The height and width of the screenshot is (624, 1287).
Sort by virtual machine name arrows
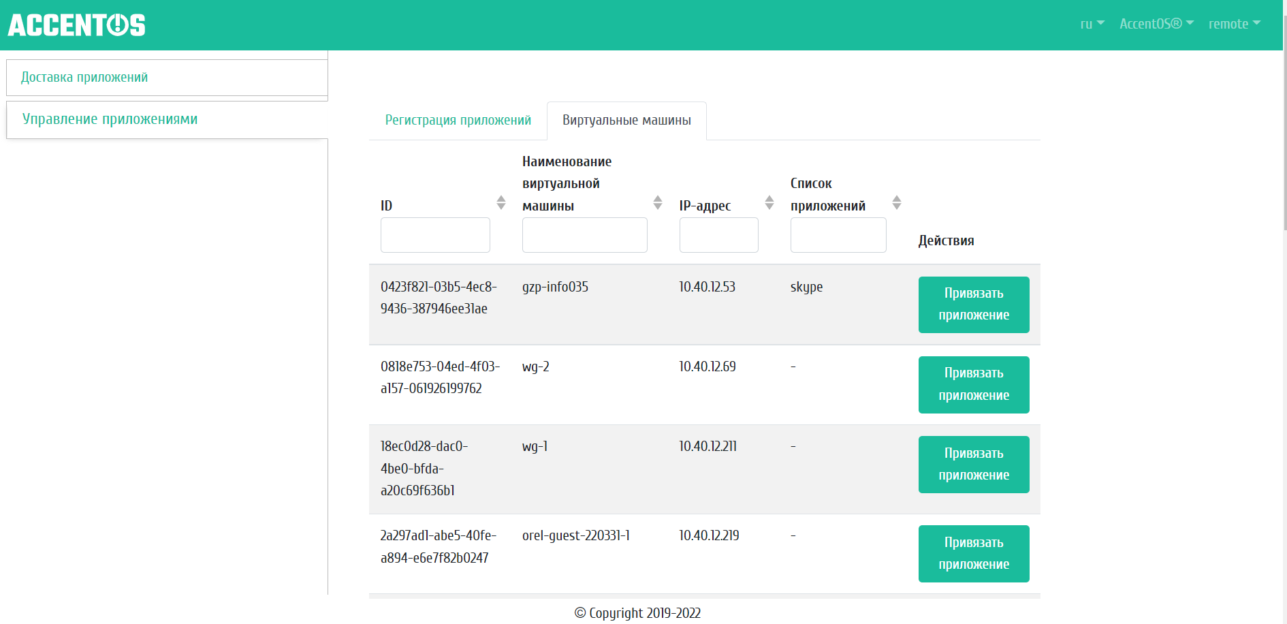[657, 202]
